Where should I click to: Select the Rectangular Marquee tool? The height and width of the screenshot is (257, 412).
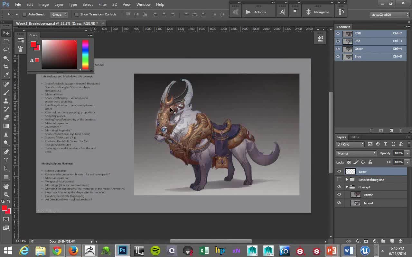point(6,41)
